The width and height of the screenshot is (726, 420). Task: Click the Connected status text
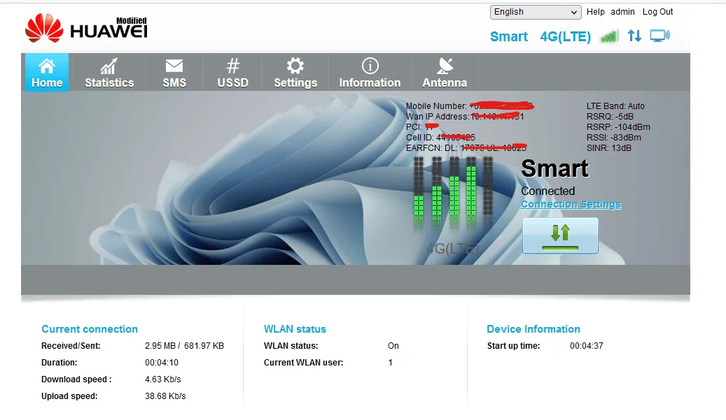547,191
